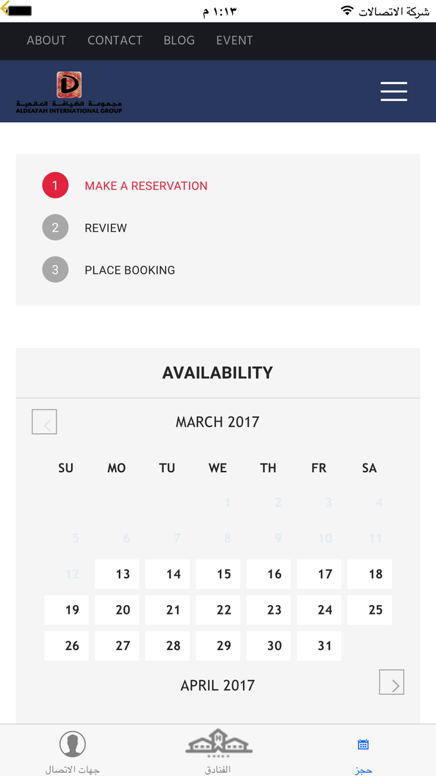Open the CONTACT menu item
This screenshot has height=776, width=436.
pos(115,41)
